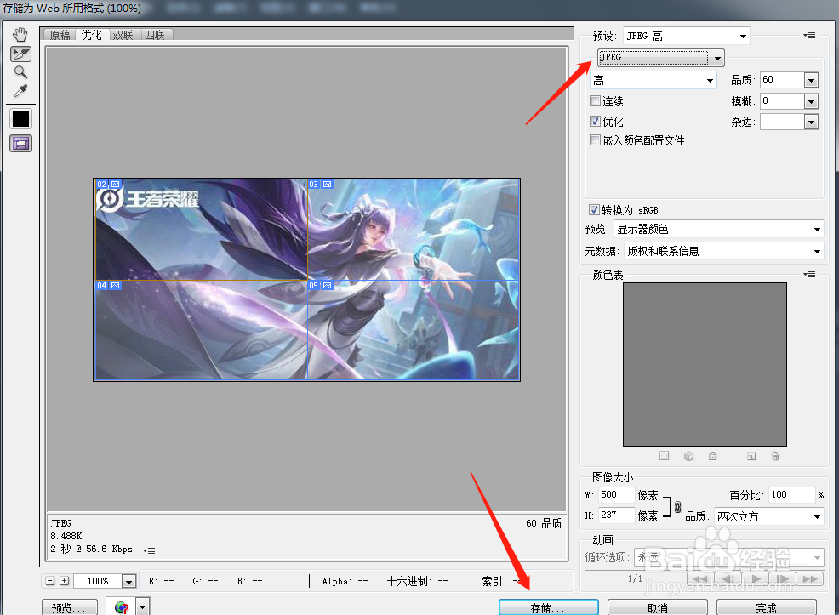Open the optimize panel flyout menu icon
This screenshot has width=839, height=615.
(809, 35)
